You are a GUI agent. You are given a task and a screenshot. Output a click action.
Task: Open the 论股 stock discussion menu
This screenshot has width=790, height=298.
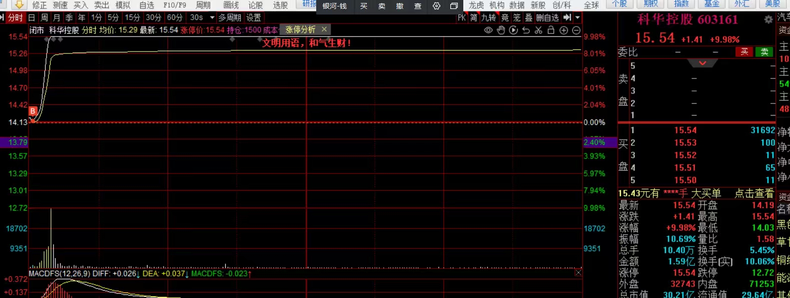click(256, 5)
